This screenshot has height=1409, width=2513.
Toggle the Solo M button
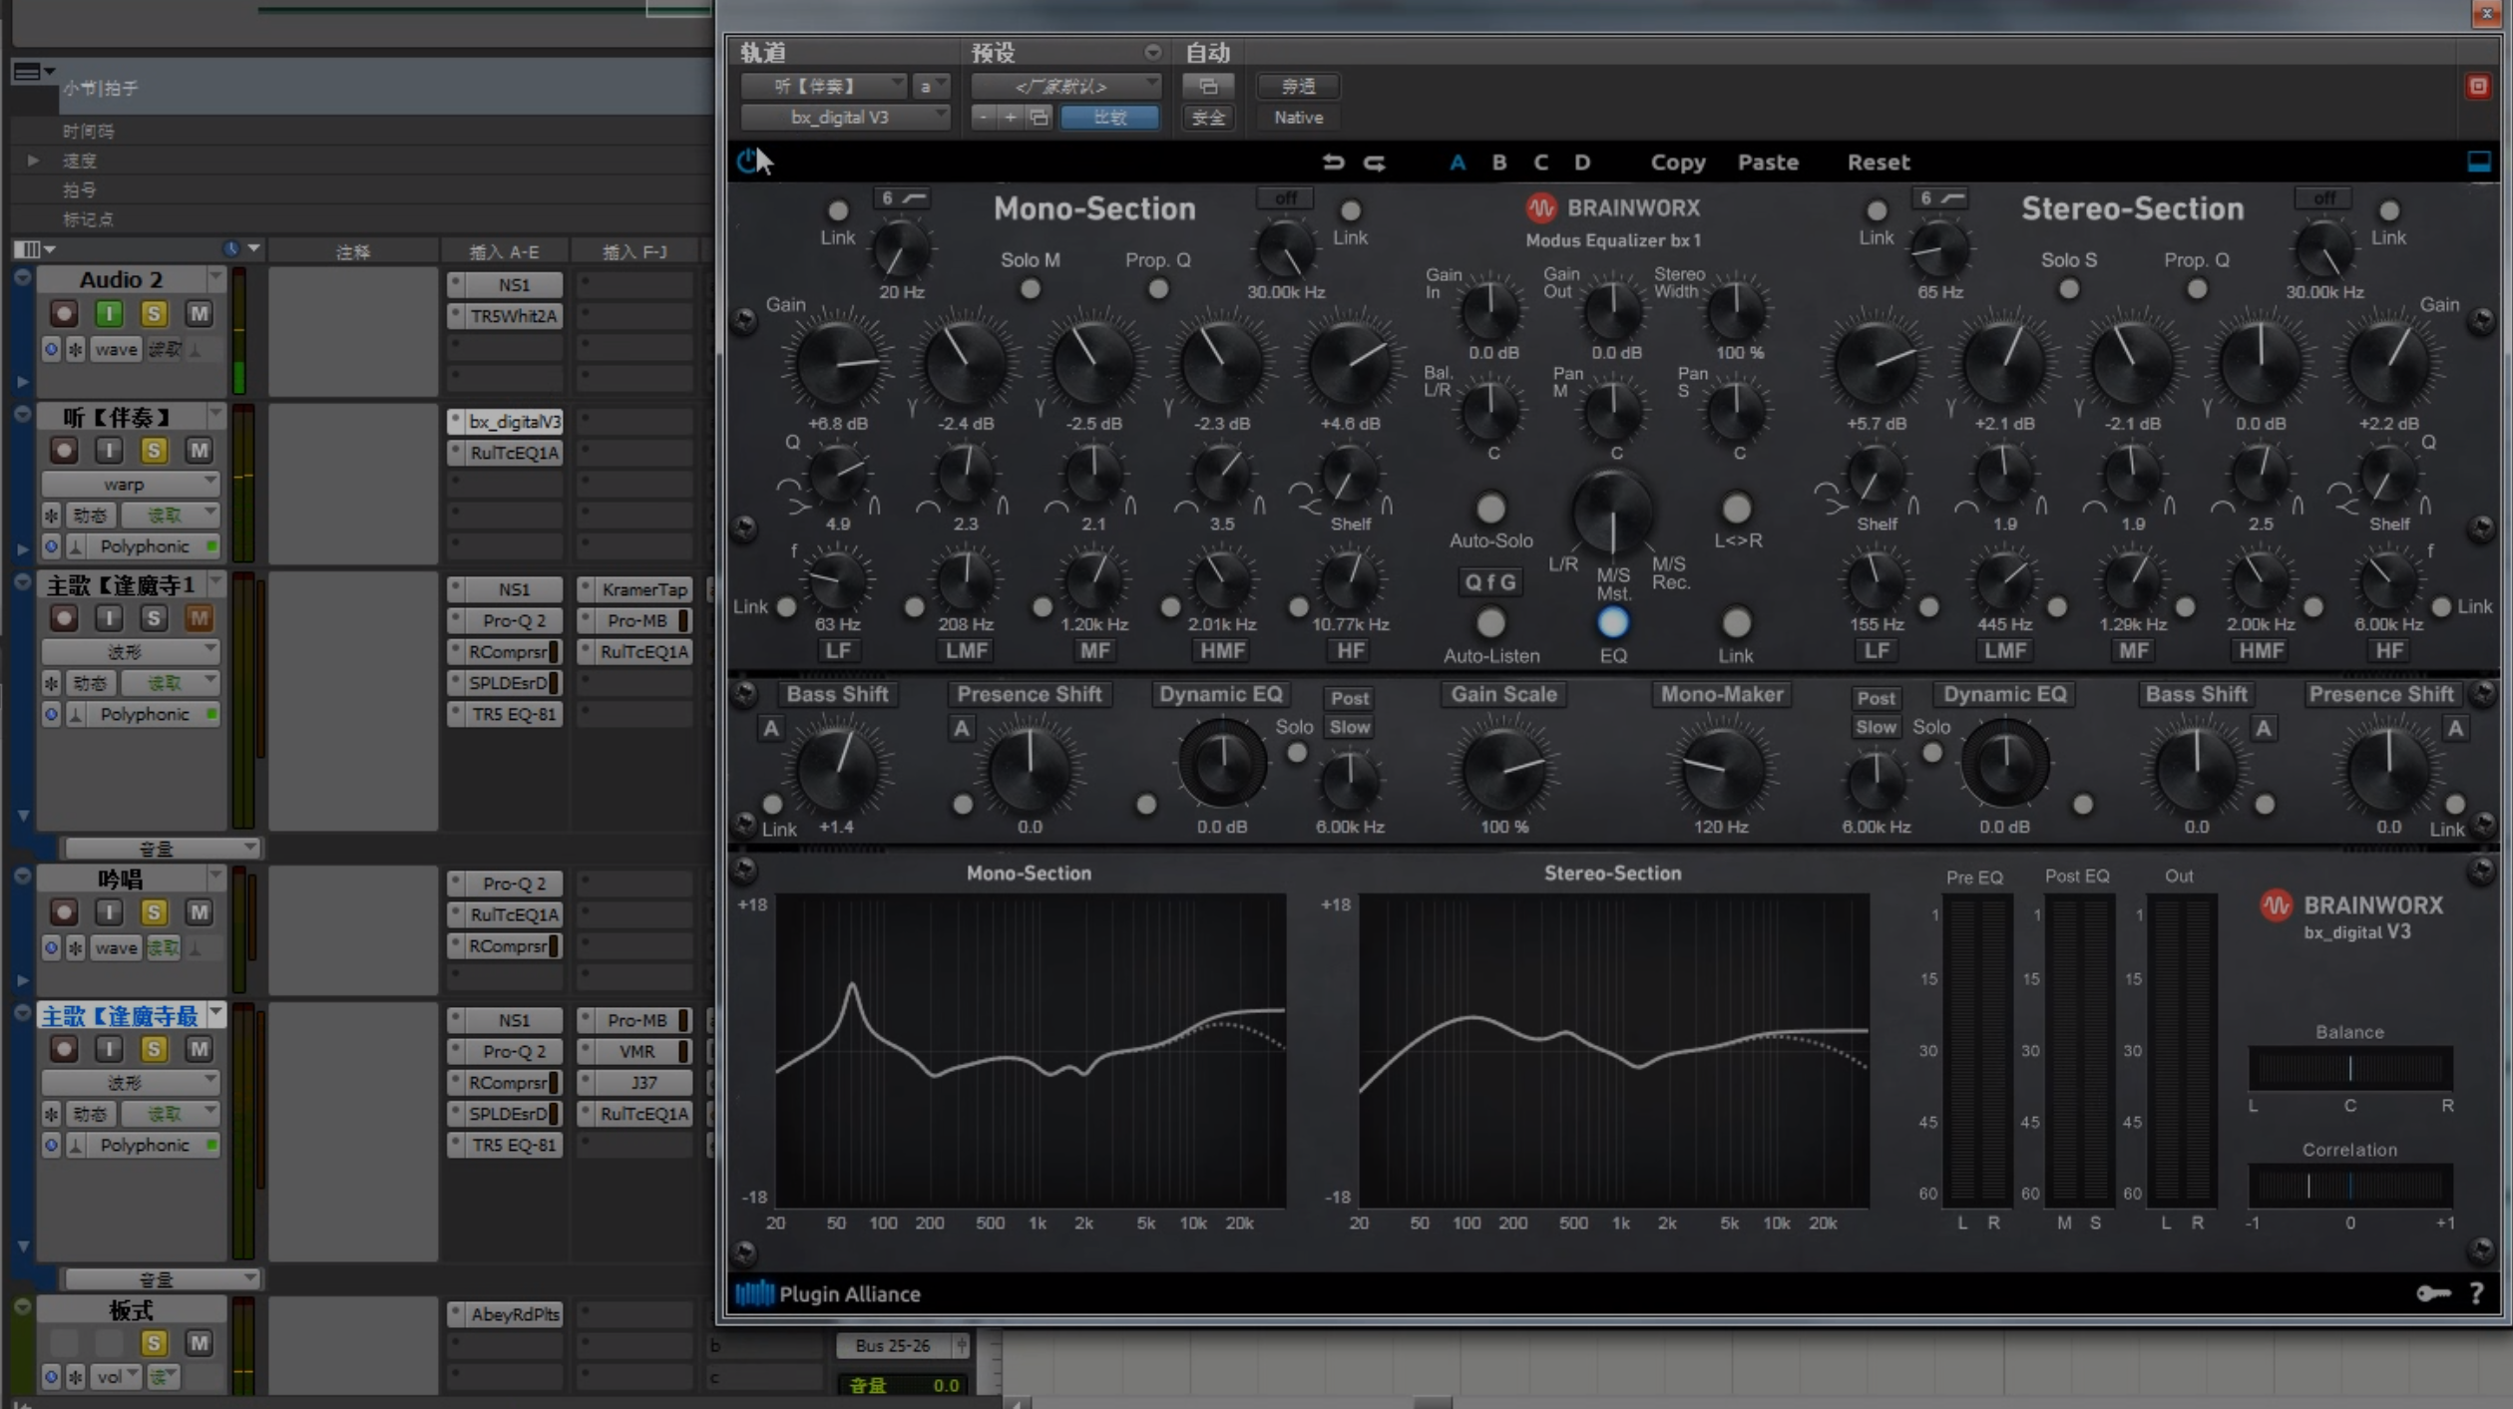coord(1030,289)
